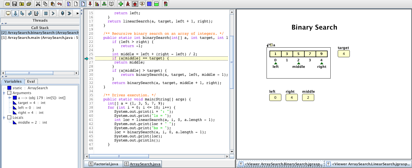Viewport: 412px width, 168px height.
Task: Click array cell containing 5 in viewer
Action: pos(299,54)
